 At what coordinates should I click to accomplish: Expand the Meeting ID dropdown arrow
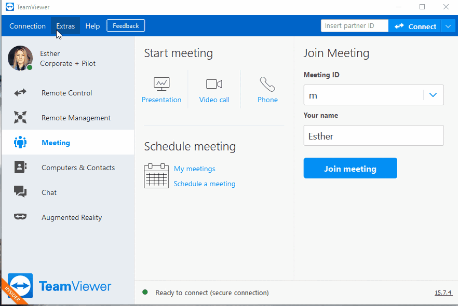tap(433, 95)
